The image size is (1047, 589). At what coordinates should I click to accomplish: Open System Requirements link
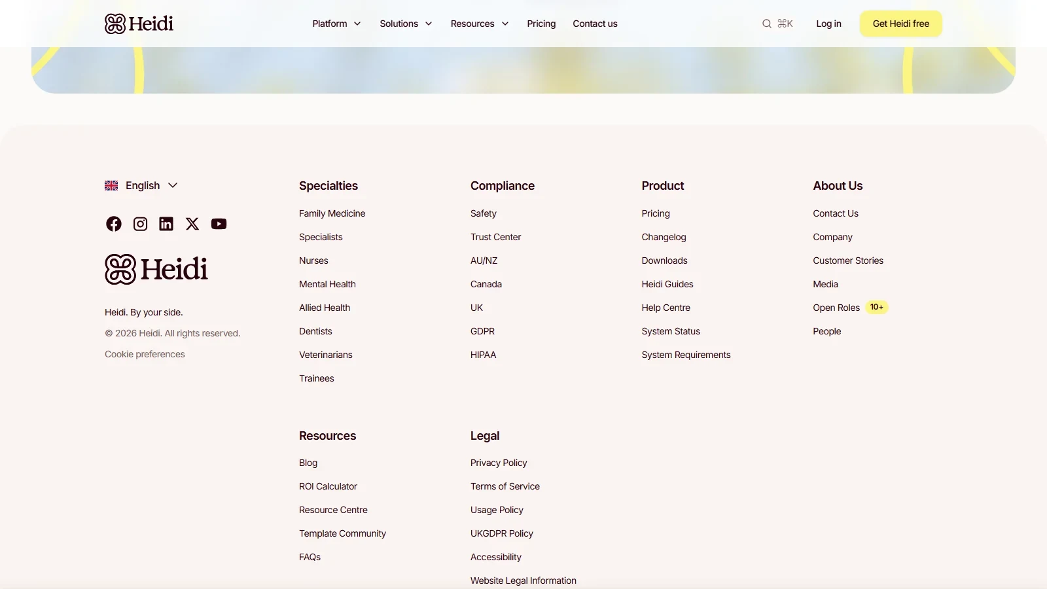(x=686, y=355)
